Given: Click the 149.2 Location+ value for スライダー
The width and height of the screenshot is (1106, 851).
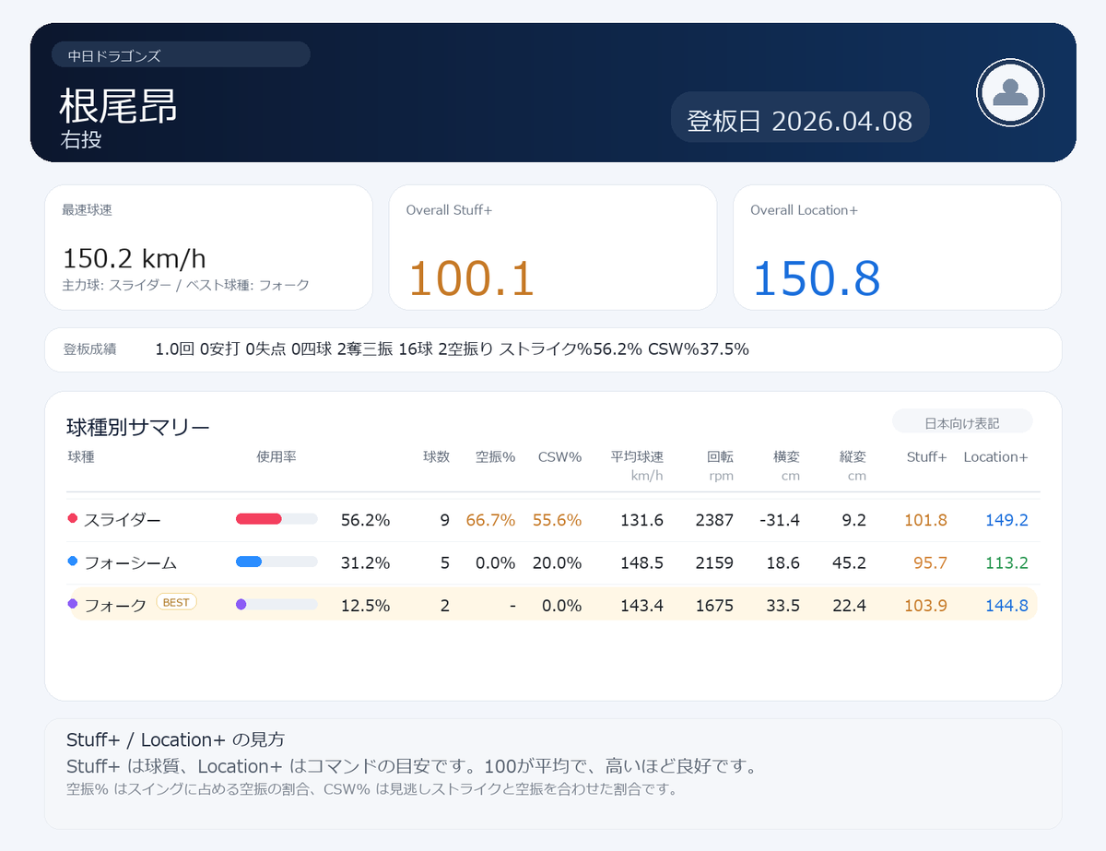Looking at the screenshot, I should pos(1006,520).
